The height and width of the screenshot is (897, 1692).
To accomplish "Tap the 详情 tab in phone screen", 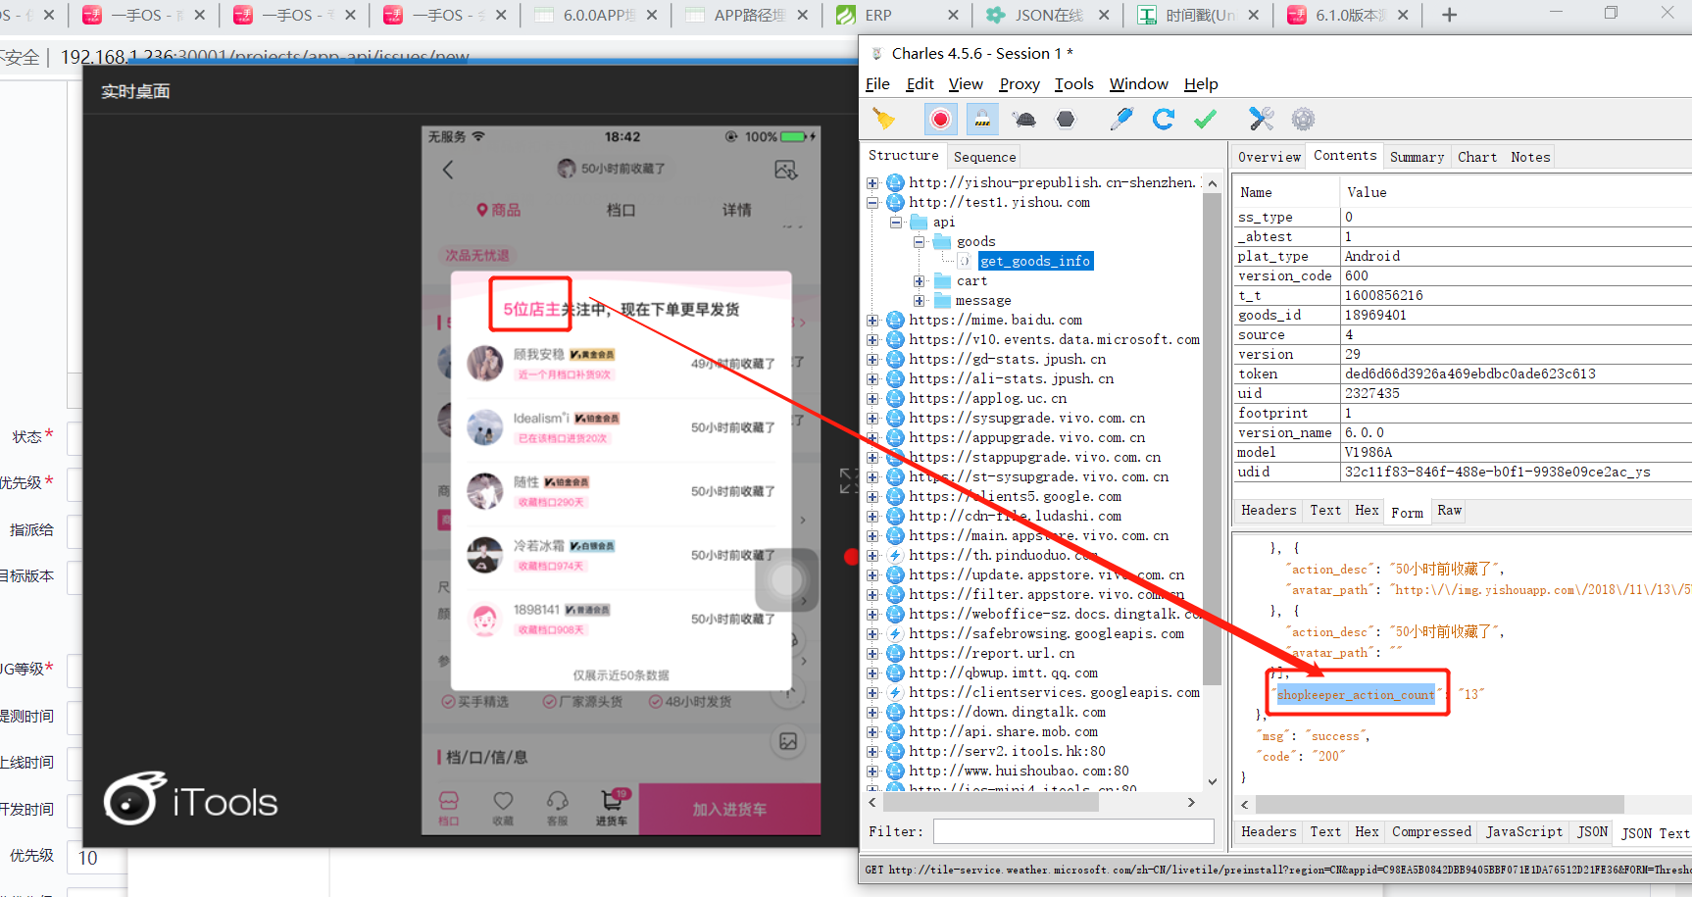I will [x=736, y=210].
